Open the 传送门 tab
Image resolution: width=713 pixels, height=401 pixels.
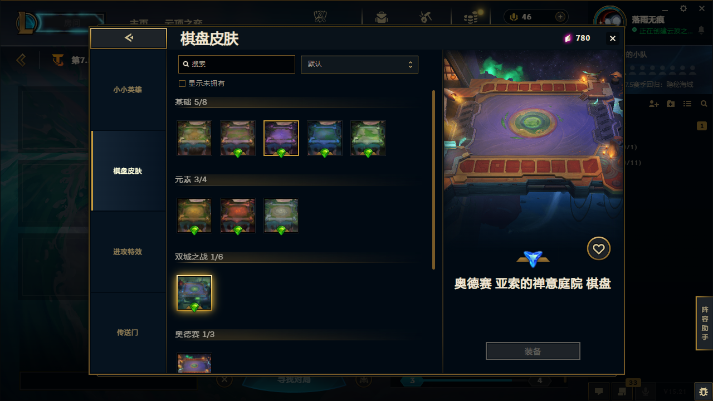128,332
